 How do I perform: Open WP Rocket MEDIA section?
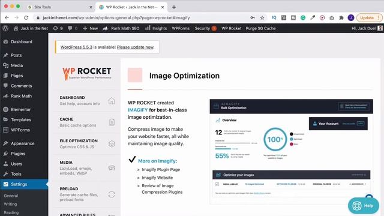click(87, 168)
